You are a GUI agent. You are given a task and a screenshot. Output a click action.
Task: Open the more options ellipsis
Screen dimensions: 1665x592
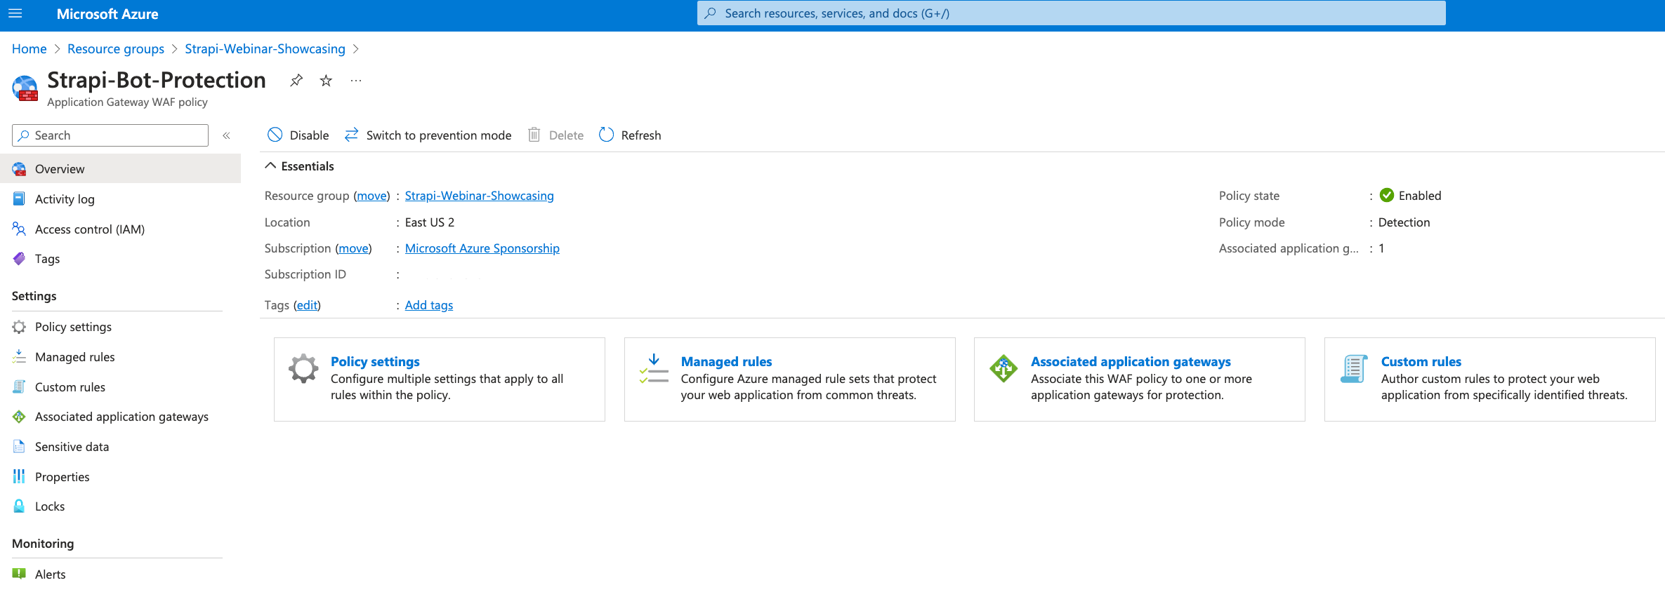(356, 81)
